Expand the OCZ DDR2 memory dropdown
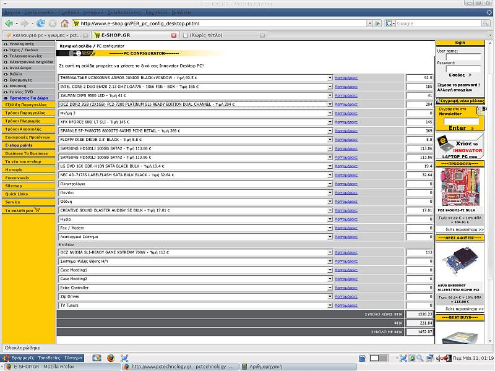Screen dimensions: 495x371 pos(330,104)
